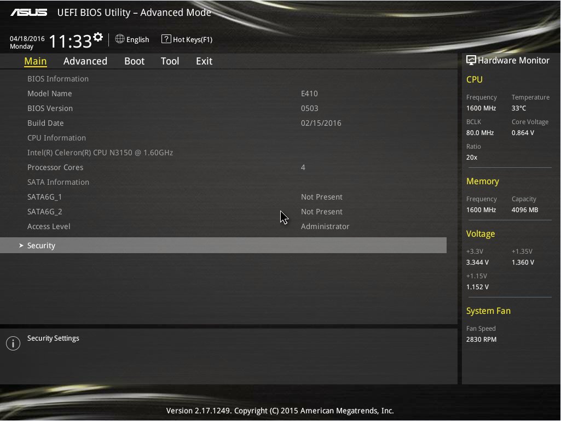Go to the Boot tab

point(134,61)
